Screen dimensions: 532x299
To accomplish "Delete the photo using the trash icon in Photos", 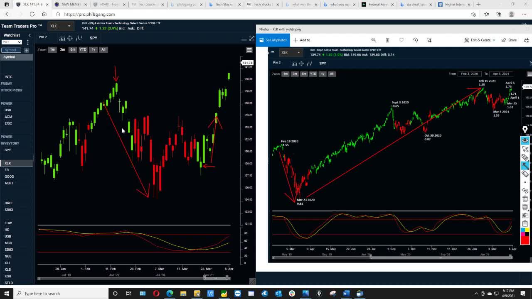I will [387, 40].
